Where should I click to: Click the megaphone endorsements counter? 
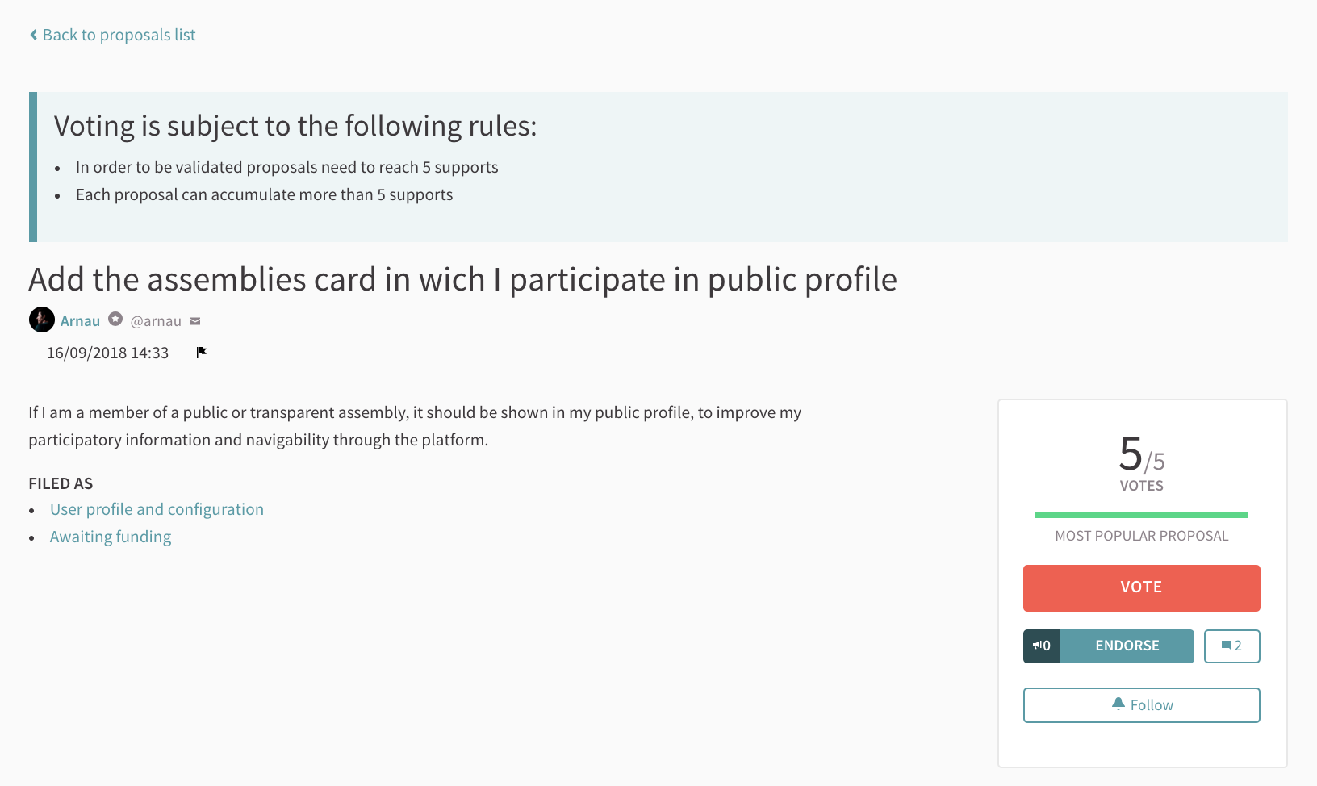click(x=1042, y=646)
